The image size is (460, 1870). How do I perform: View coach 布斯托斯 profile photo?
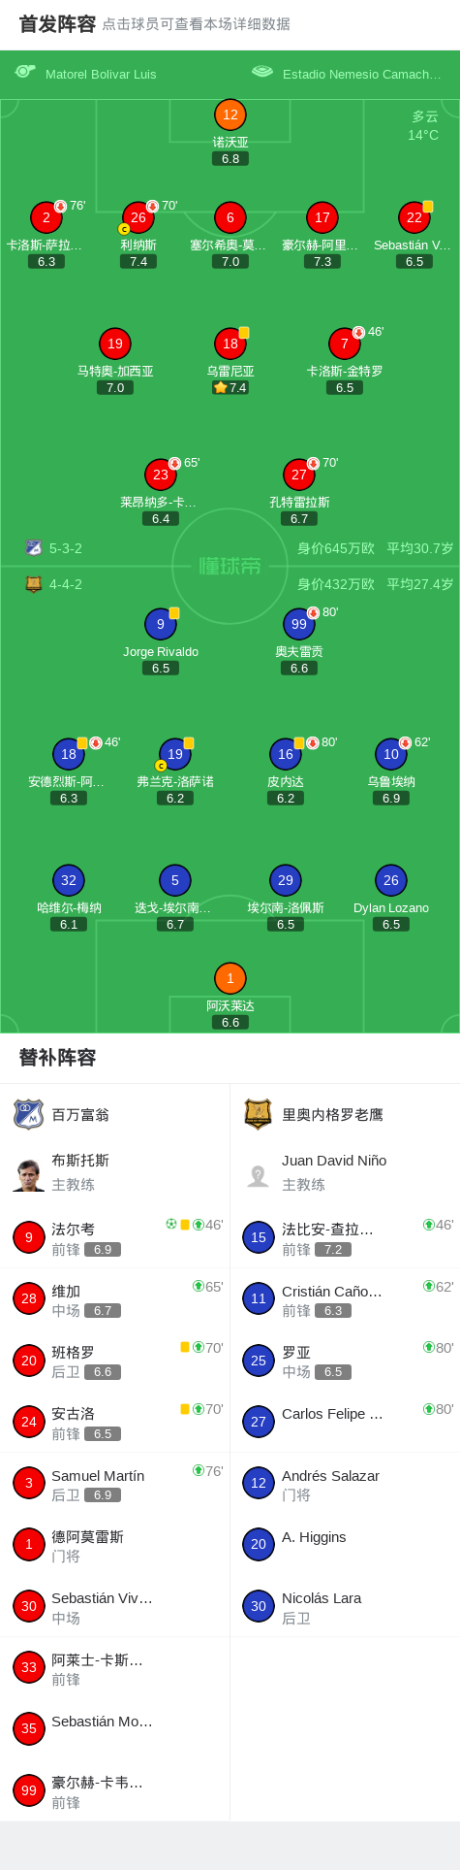(x=29, y=1175)
